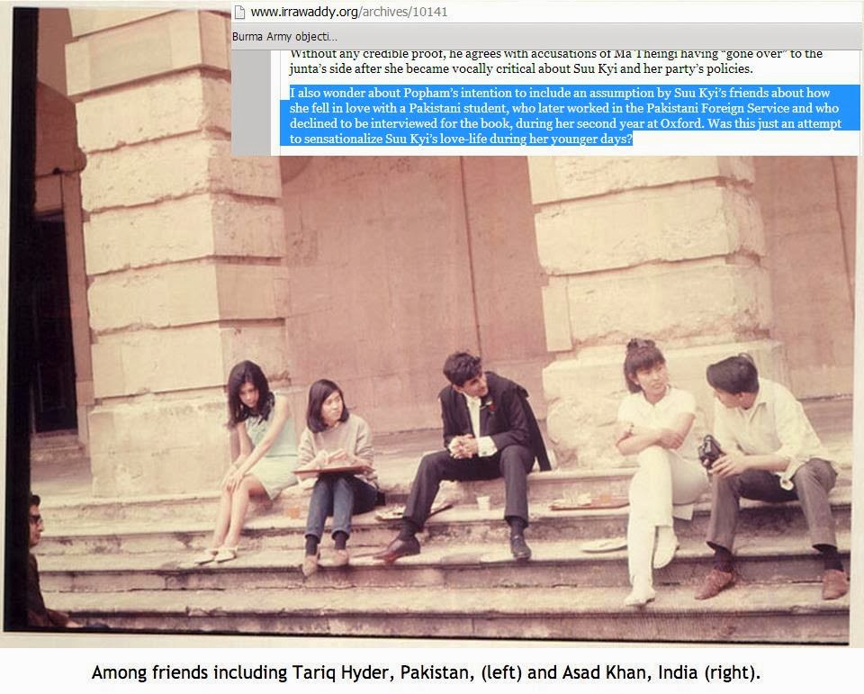Click the page icon beside the URL
This screenshot has width=864, height=694.
[238, 12]
